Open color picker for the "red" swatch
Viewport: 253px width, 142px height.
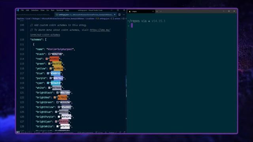coord(47,59)
